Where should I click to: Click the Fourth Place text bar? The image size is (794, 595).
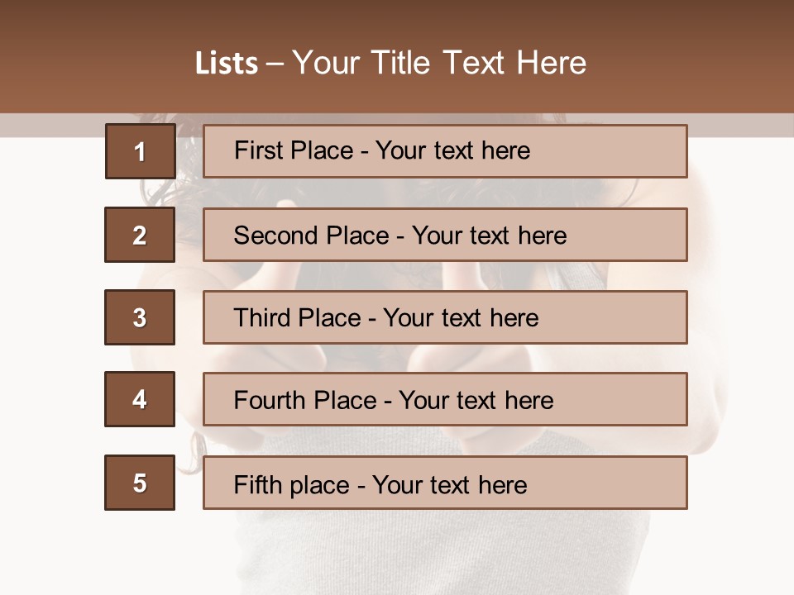point(445,399)
